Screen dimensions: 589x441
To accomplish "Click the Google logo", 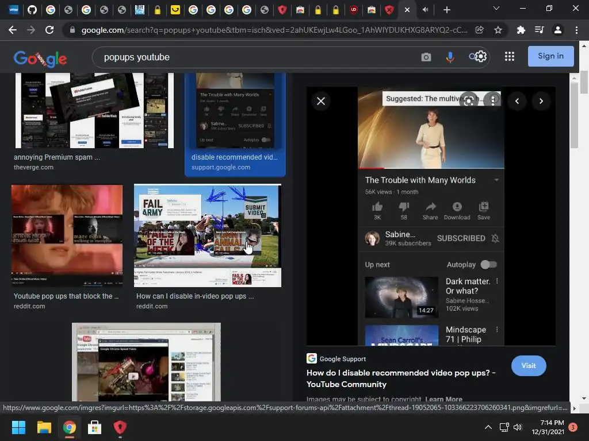I will point(40,59).
